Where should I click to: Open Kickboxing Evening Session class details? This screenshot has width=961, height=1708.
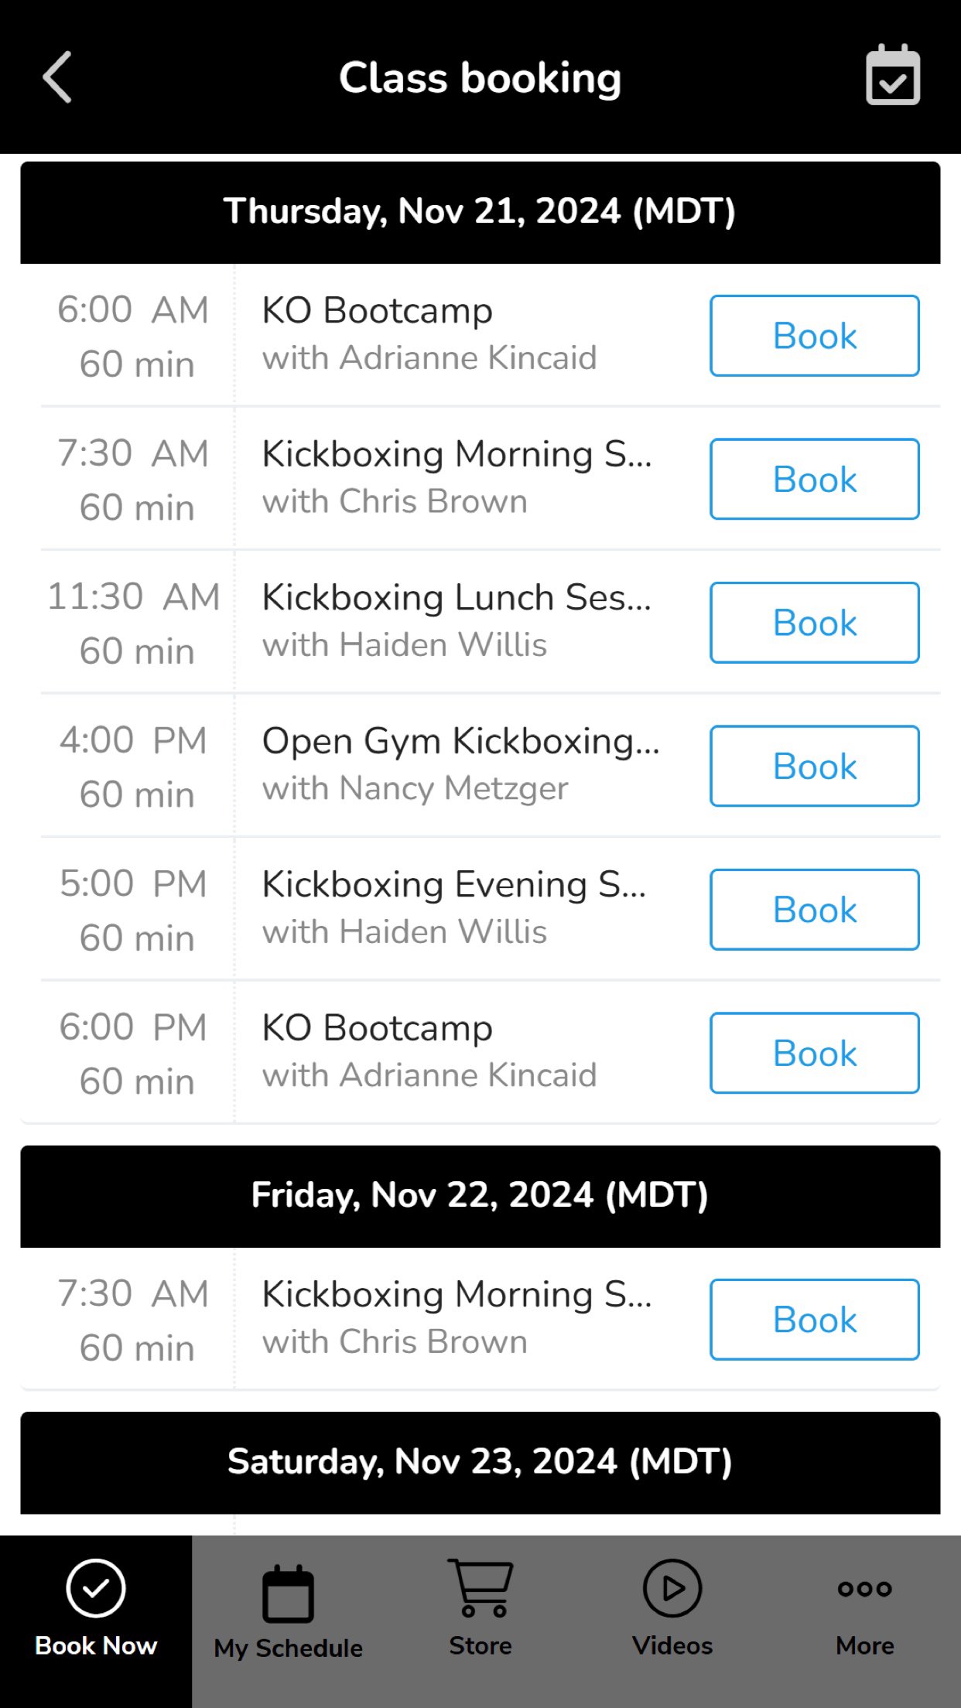pos(454,885)
